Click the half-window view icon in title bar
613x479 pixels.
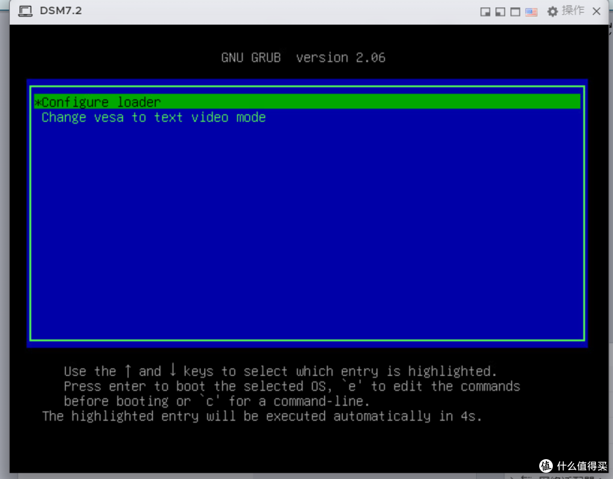pyautogui.click(x=500, y=12)
